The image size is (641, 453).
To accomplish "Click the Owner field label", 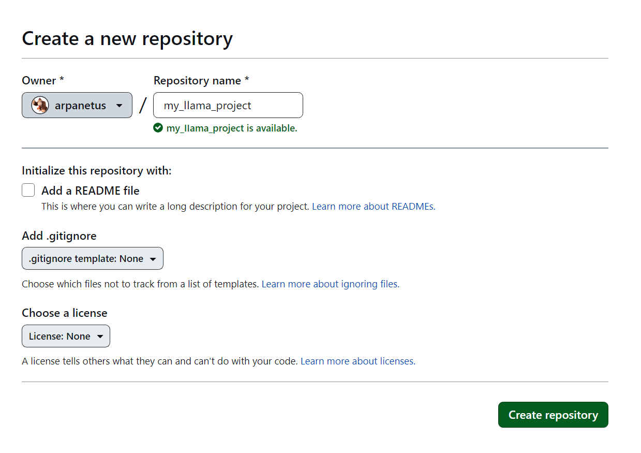I will (x=43, y=80).
